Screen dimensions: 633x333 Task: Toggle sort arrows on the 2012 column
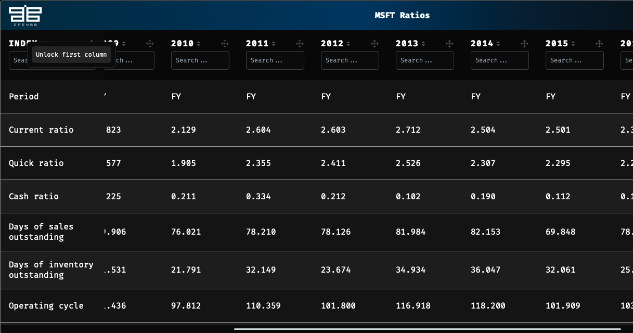click(348, 44)
